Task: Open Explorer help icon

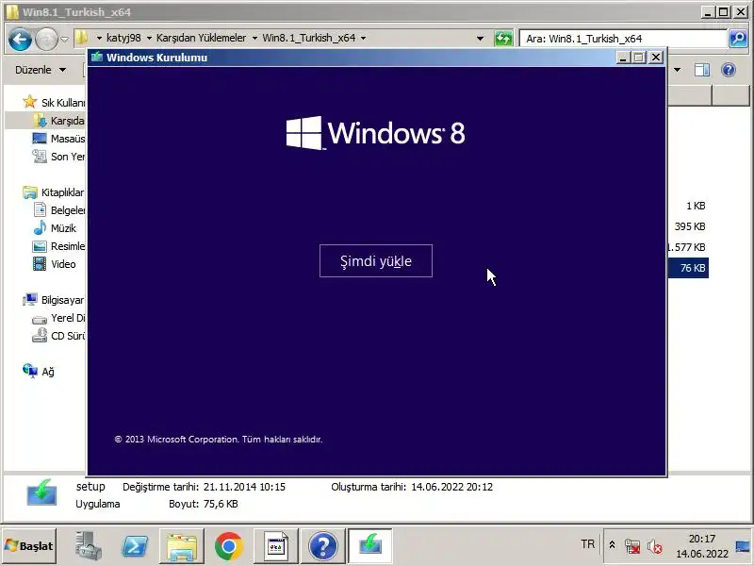Action: tap(729, 70)
